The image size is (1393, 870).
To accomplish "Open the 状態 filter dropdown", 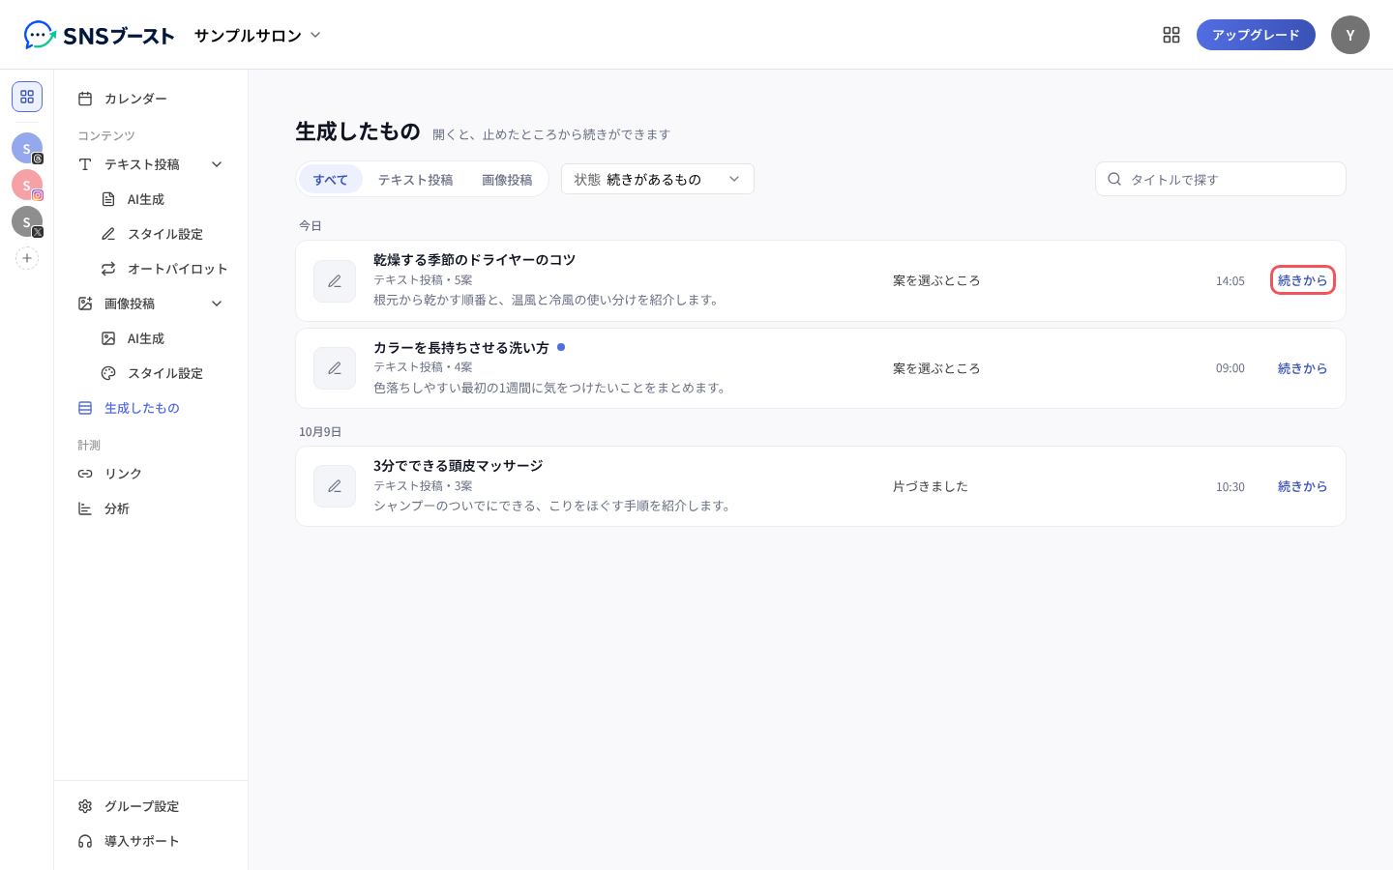I will pyautogui.click(x=658, y=179).
